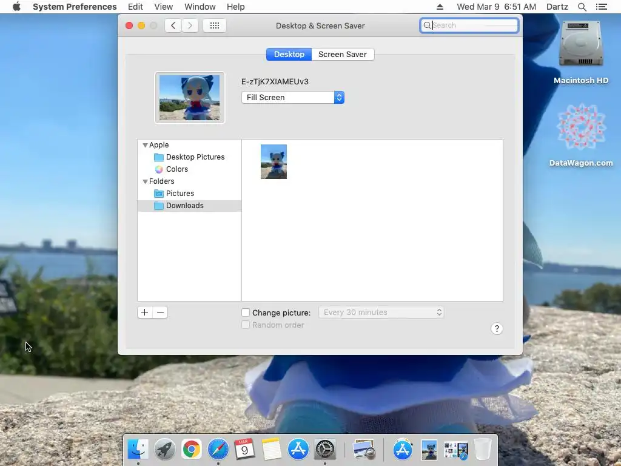Add a folder with plus button
Image resolution: width=621 pixels, height=466 pixels.
145,312
